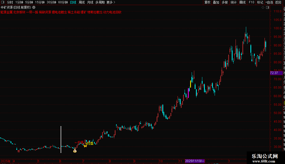The height and width of the screenshot is (164, 285).
Task: Add stock with +自选 button
Action: point(269,2)
